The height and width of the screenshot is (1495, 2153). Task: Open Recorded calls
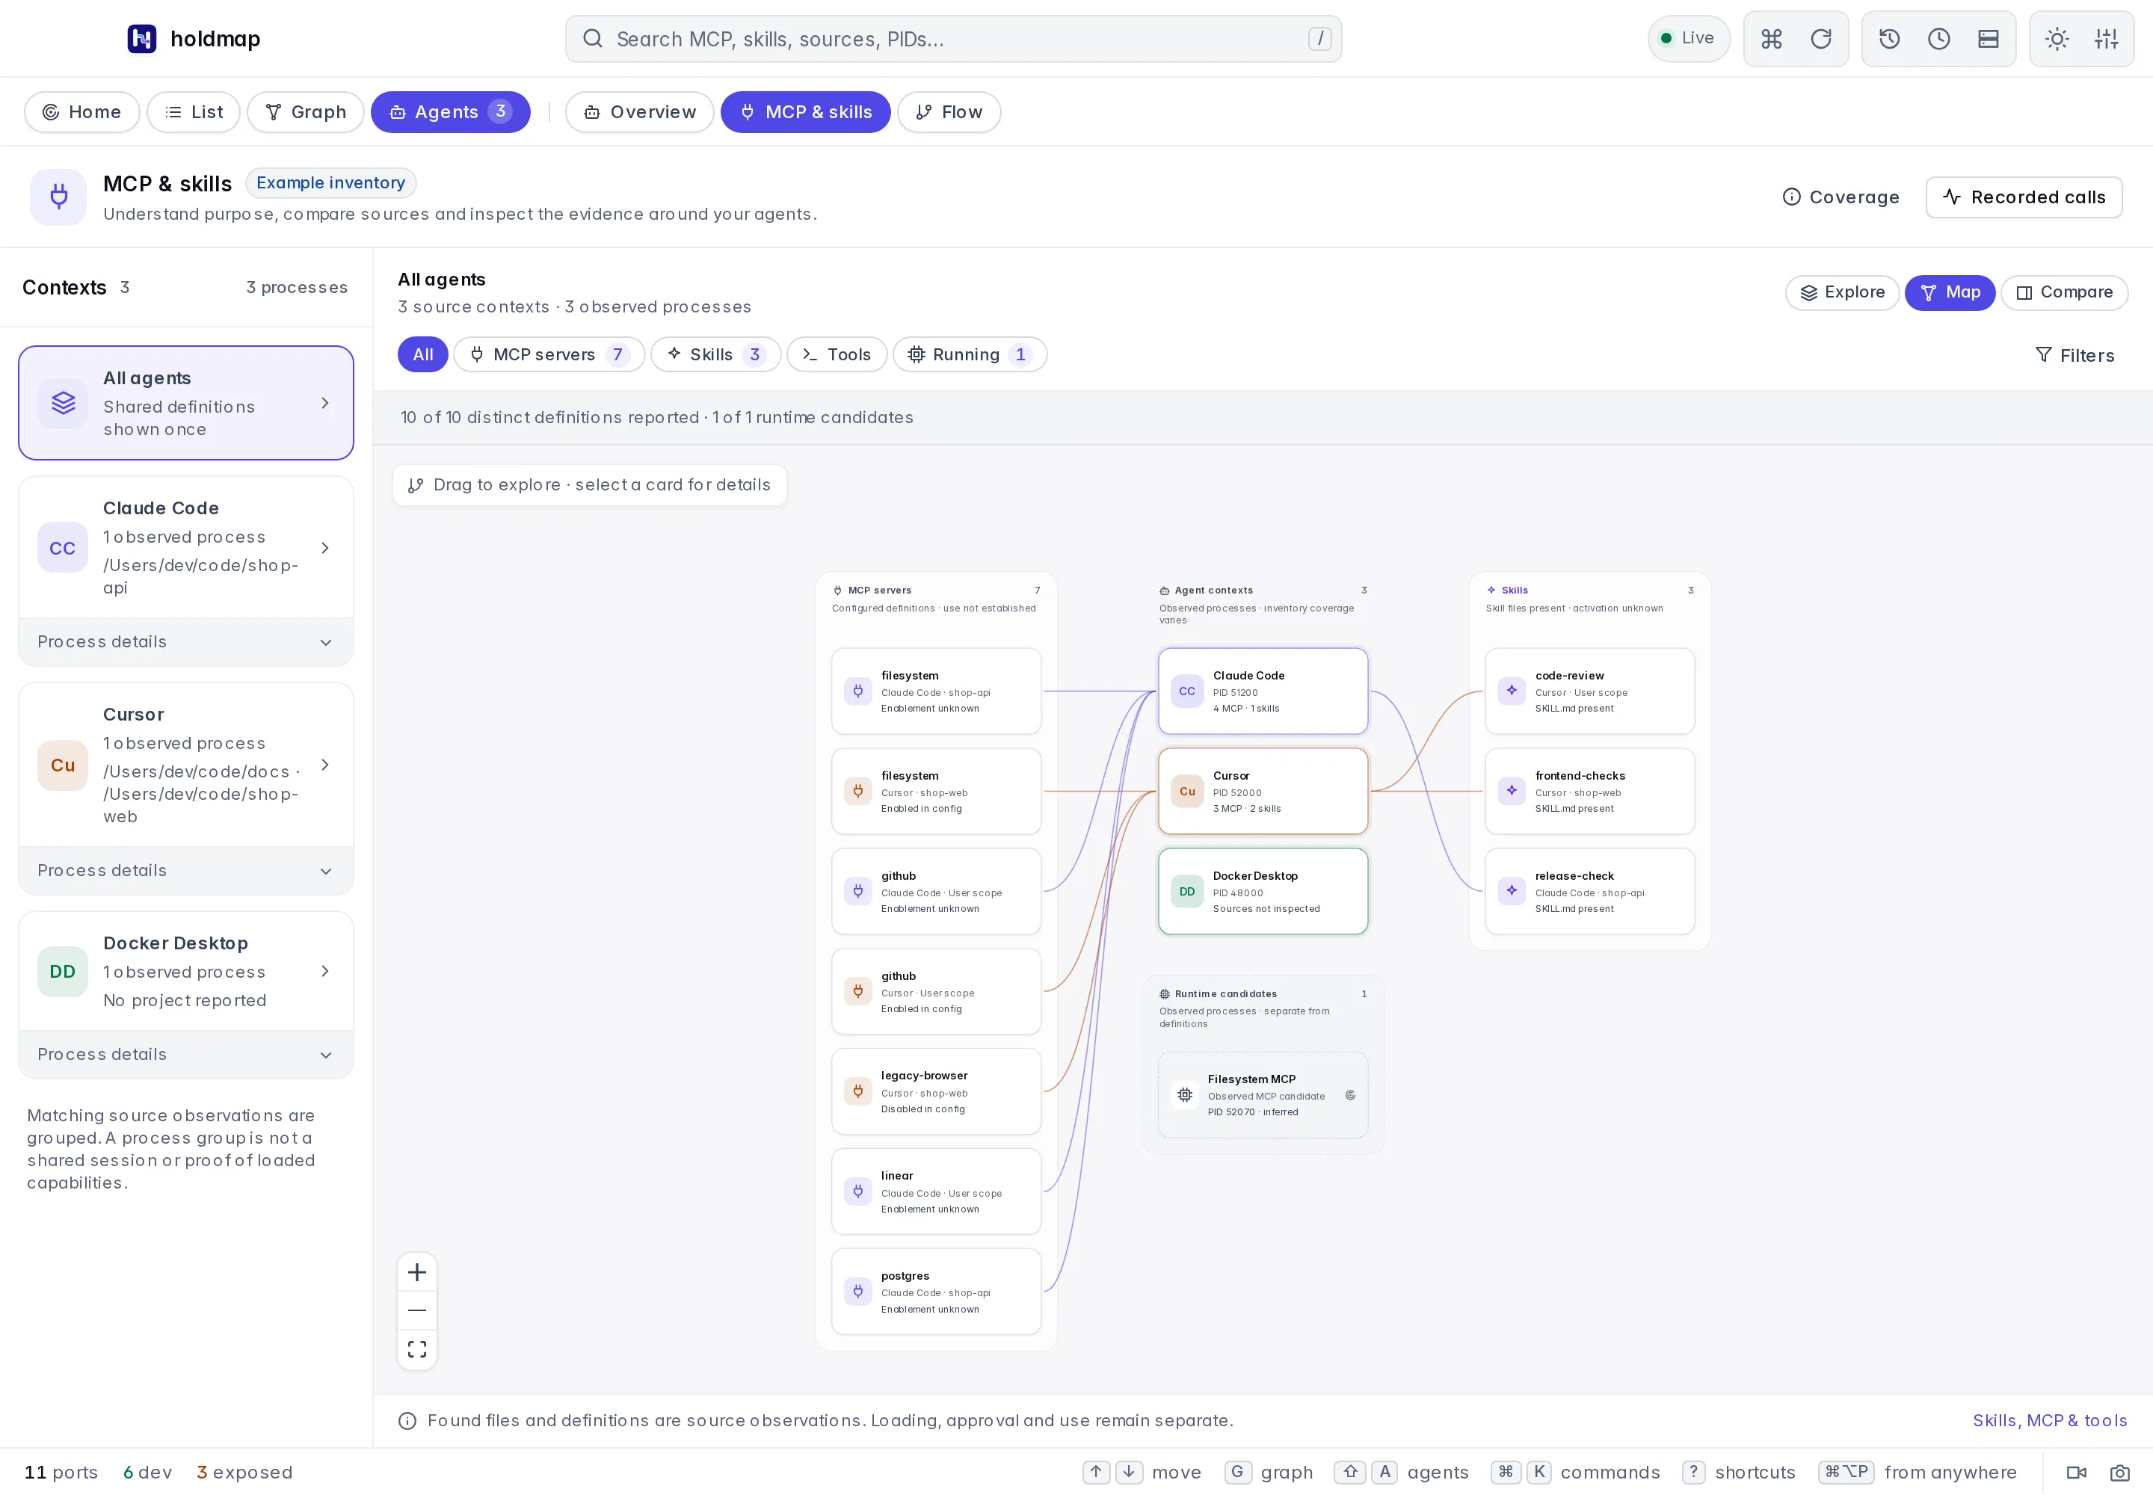pos(2024,197)
